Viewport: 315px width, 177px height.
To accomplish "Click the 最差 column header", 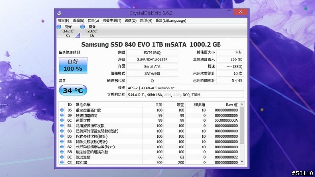I will 175,105.
